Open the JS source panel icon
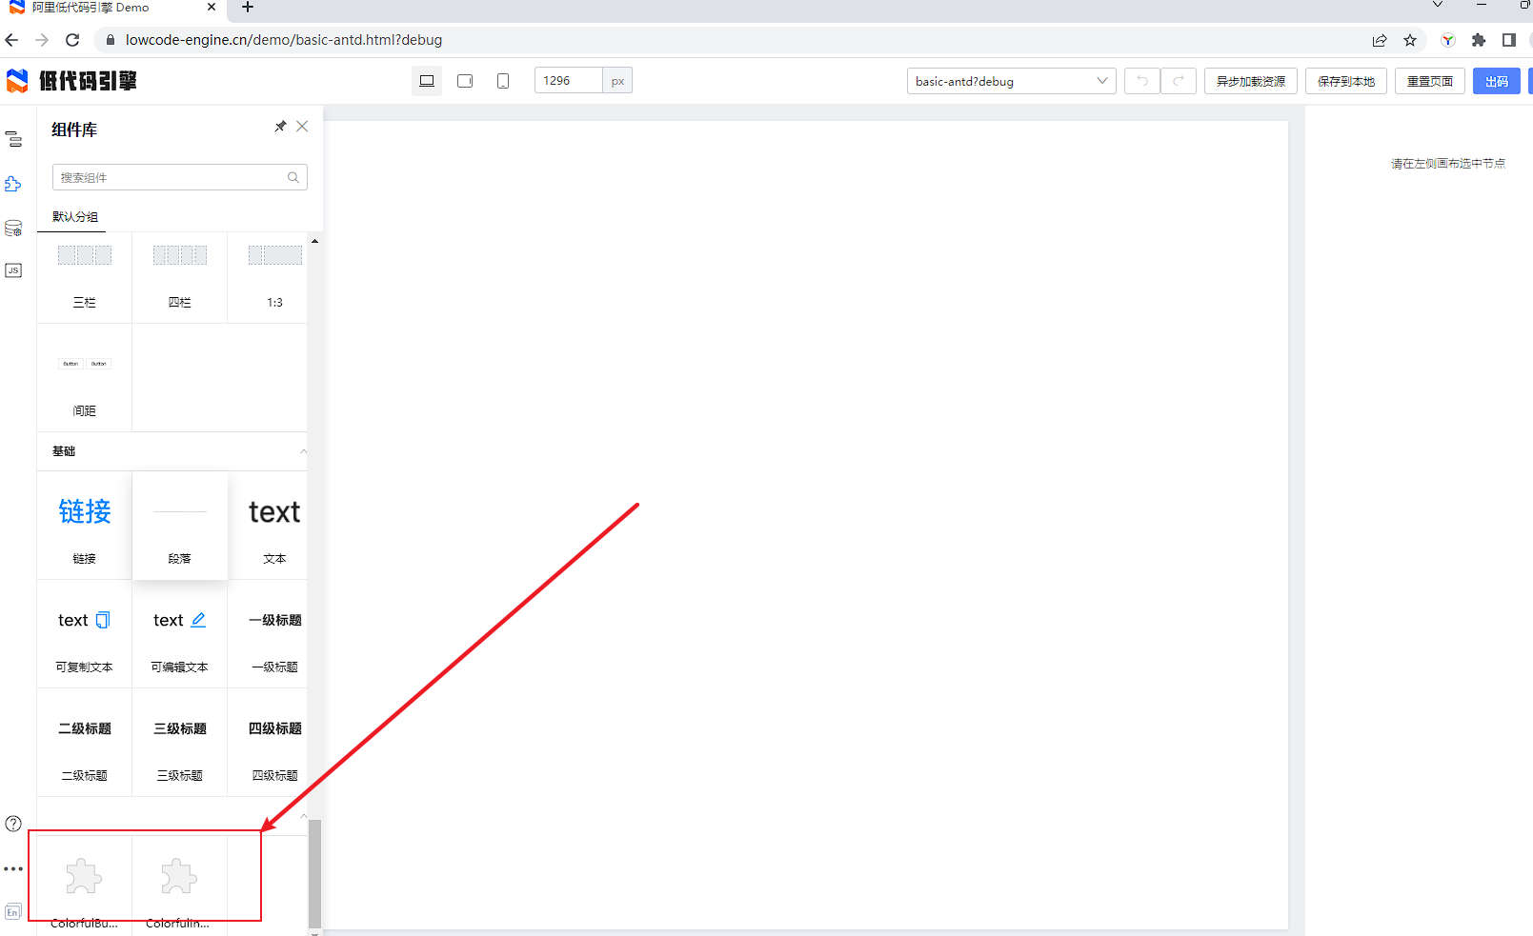Image resolution: width=1533 pixels, height=936 pixels. click(x=13, y=270)
